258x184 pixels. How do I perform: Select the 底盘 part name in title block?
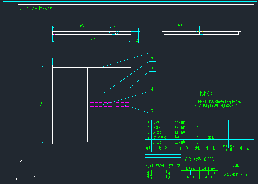(x=236, y=165)
